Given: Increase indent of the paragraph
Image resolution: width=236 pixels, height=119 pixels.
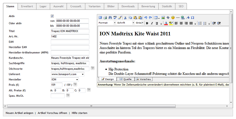Looking at the screenshot, I should click(x=219, y=23).
